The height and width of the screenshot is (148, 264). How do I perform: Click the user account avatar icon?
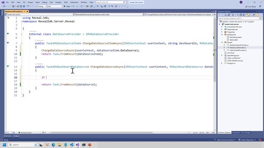coord(241,2)
